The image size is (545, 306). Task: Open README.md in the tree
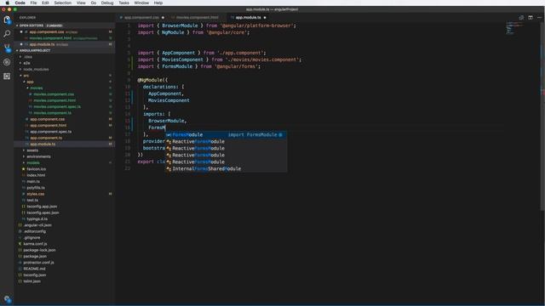point(34,269)
